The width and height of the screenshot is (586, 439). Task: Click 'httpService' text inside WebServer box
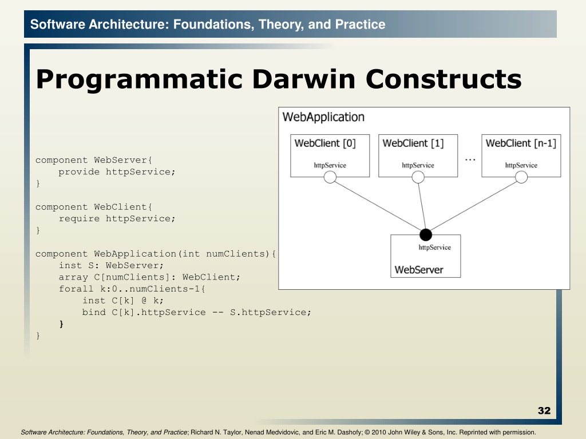435,247
